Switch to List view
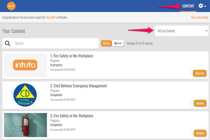Viewport: 210px width, 140px height. [106, 43]
